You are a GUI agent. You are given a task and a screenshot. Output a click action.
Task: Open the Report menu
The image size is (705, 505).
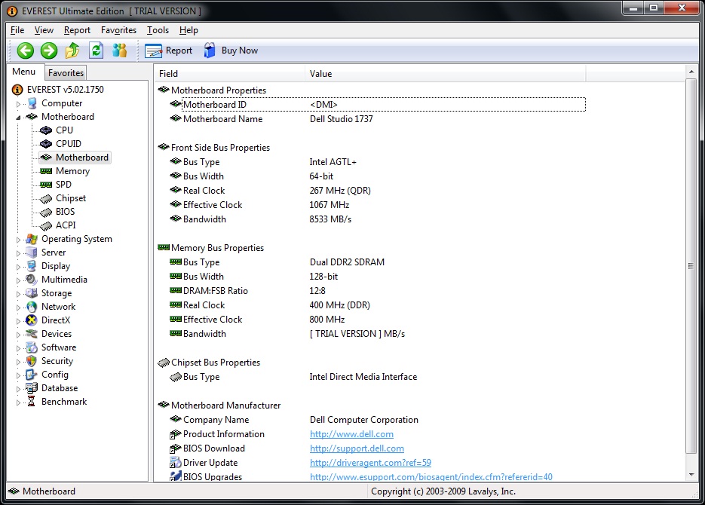(x=77, y=30)
